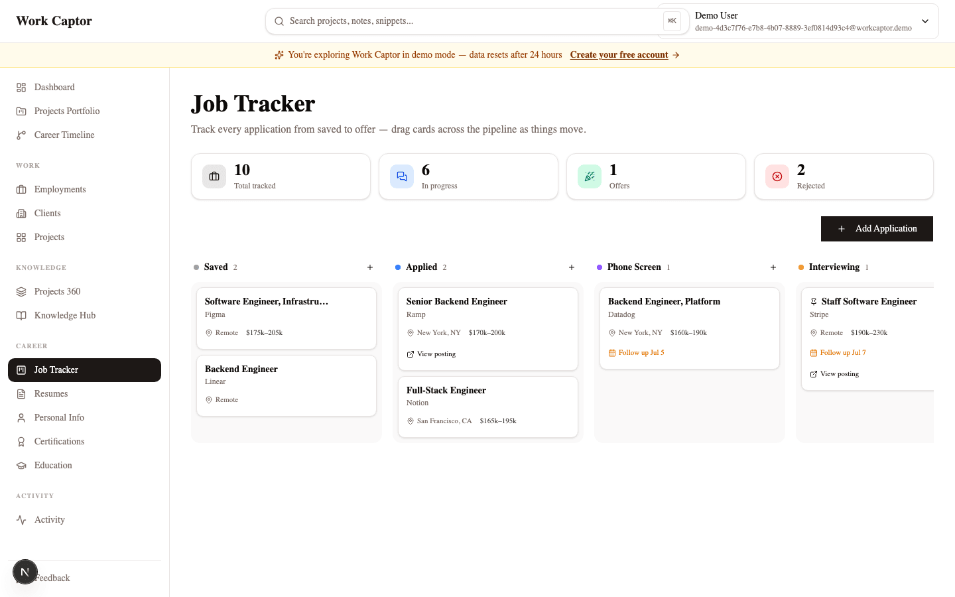Open the Resumes document icon
This screenshot has height=597, width=955.
click(x=21, y=394)
